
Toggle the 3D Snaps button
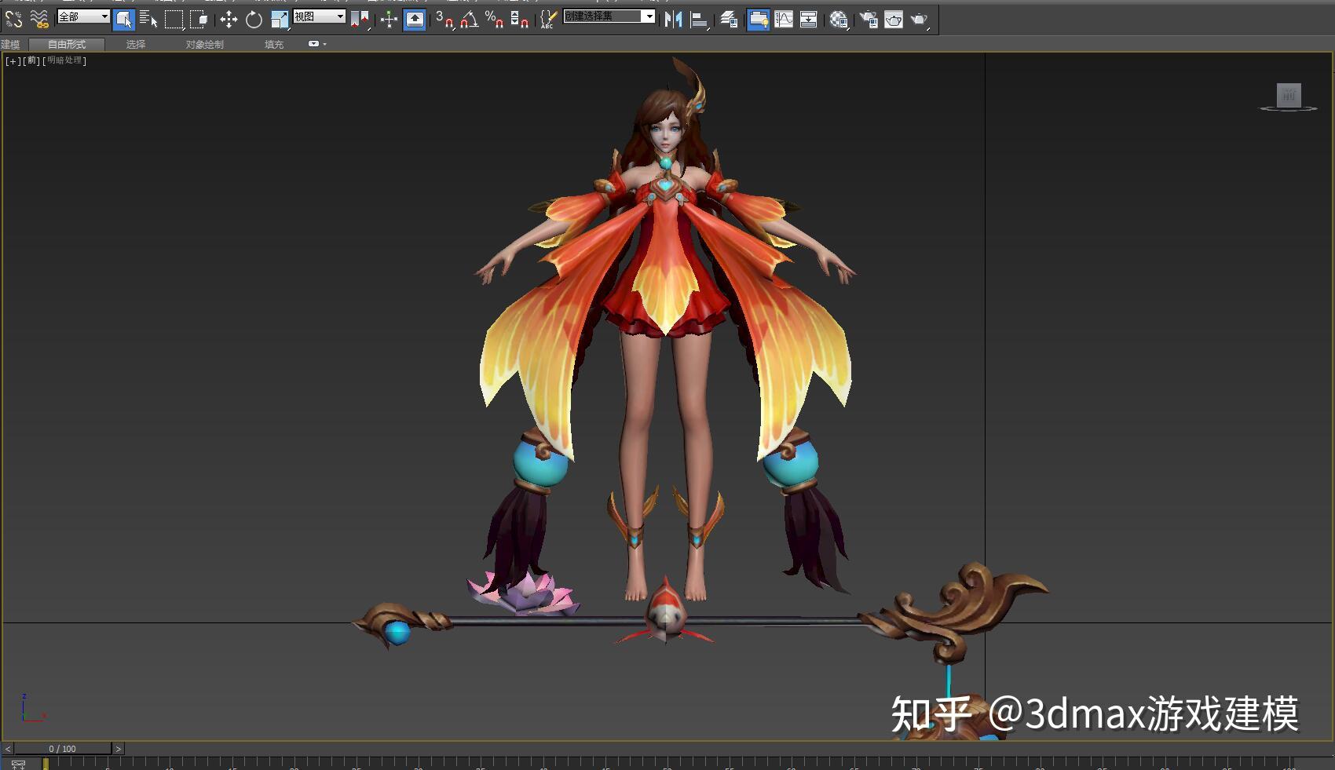[444, 20]
